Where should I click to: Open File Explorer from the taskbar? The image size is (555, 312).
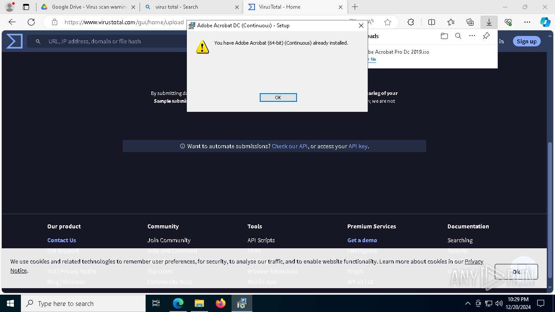click(199, 303)
